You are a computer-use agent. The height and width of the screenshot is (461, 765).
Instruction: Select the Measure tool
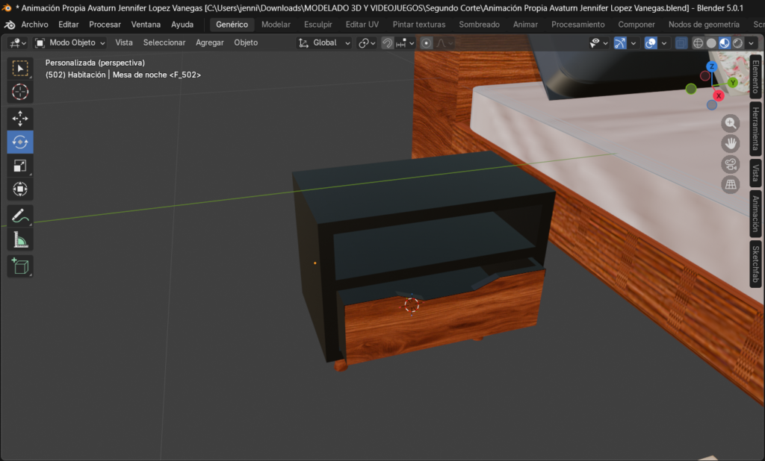pyautogui.click(x=20, y=239)
